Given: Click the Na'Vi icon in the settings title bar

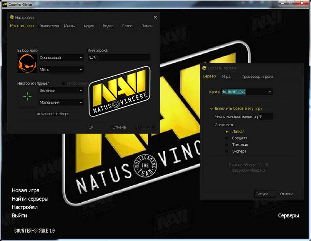Looking at the screenshot, I should 12,17.
